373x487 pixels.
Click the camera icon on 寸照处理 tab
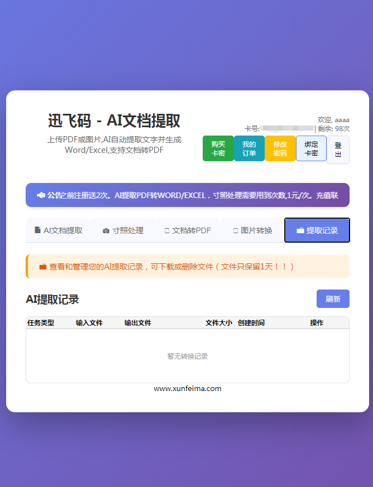click(106, 231)
